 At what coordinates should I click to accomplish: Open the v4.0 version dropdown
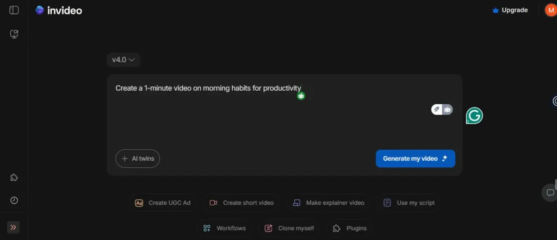[x=123, y=60]
